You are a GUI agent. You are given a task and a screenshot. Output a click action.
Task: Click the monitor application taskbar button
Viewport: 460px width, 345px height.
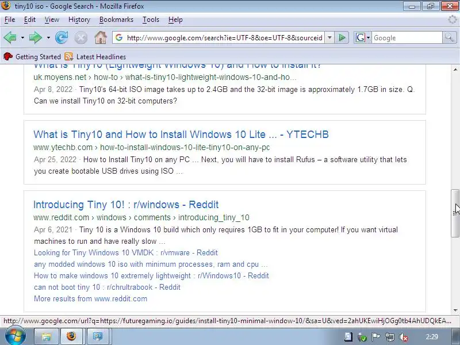(98, 336)
